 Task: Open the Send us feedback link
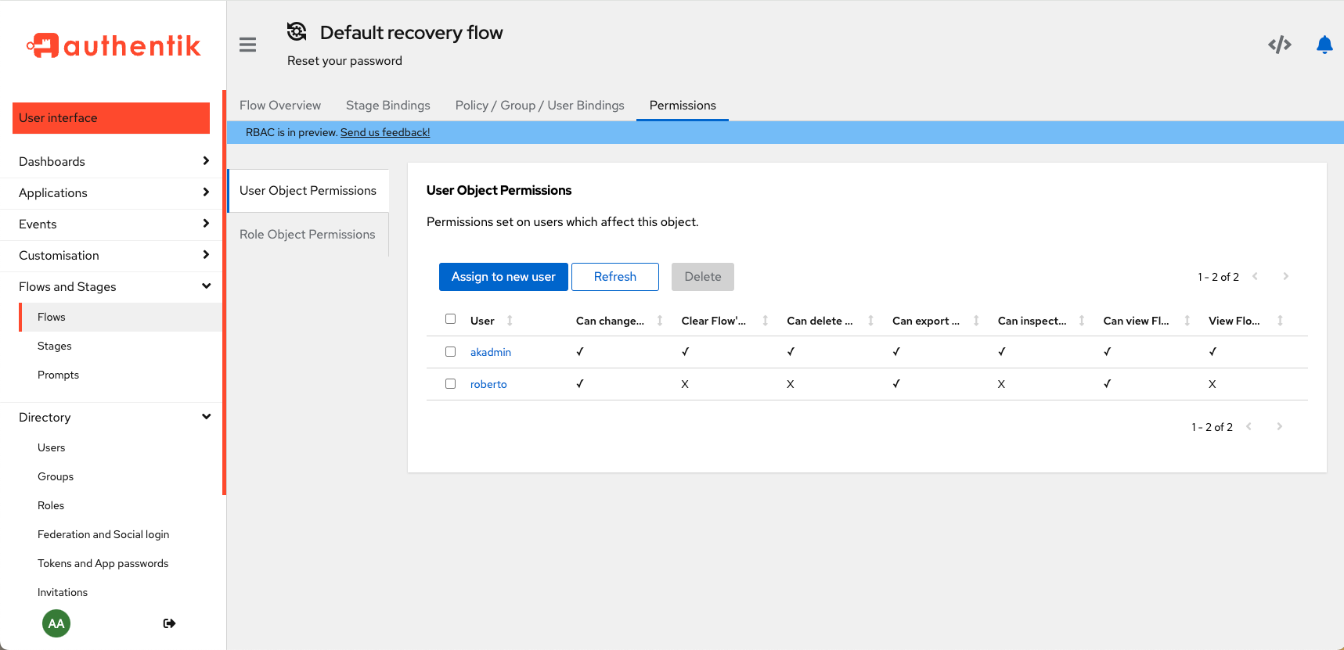pos(385,132)
